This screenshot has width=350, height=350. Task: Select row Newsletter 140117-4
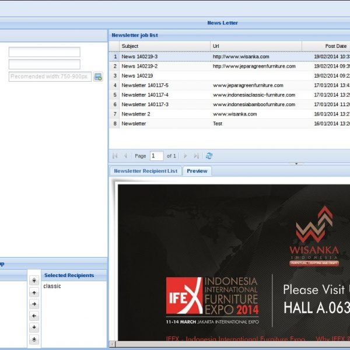pos(229,95)
